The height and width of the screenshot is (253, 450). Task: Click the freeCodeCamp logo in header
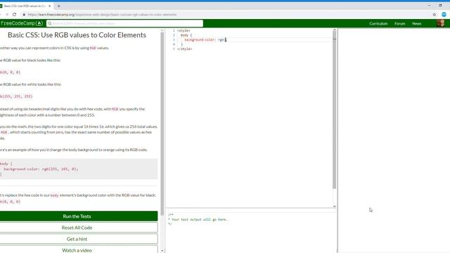(x=22, y=23)
